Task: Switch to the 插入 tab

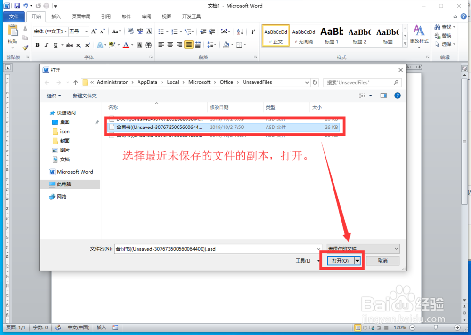Action: click(x=56, y=16)
